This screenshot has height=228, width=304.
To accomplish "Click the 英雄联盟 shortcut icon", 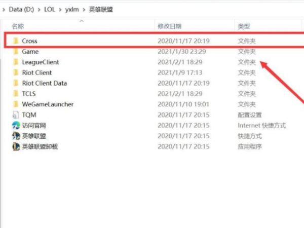I will [16, 136].
